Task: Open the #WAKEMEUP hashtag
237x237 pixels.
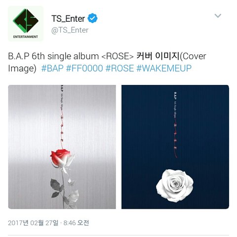Action: tap(164, 68)
